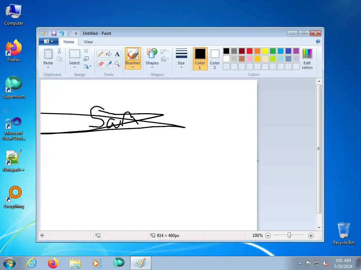Open Paint Help with question mark icon
361x270 pixels.
pyautogui.click(x=318, y=41)
